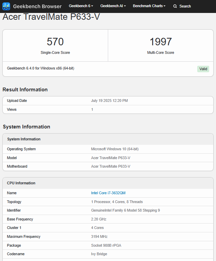Click the Codename row label
The image size is (216, 261).
pyautogui.click(x=16, y=254)
